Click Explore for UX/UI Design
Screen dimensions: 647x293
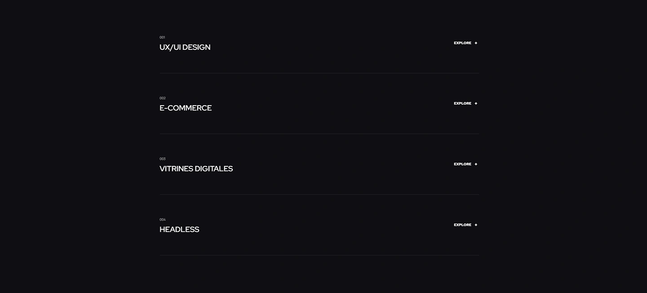pos(462,43)
